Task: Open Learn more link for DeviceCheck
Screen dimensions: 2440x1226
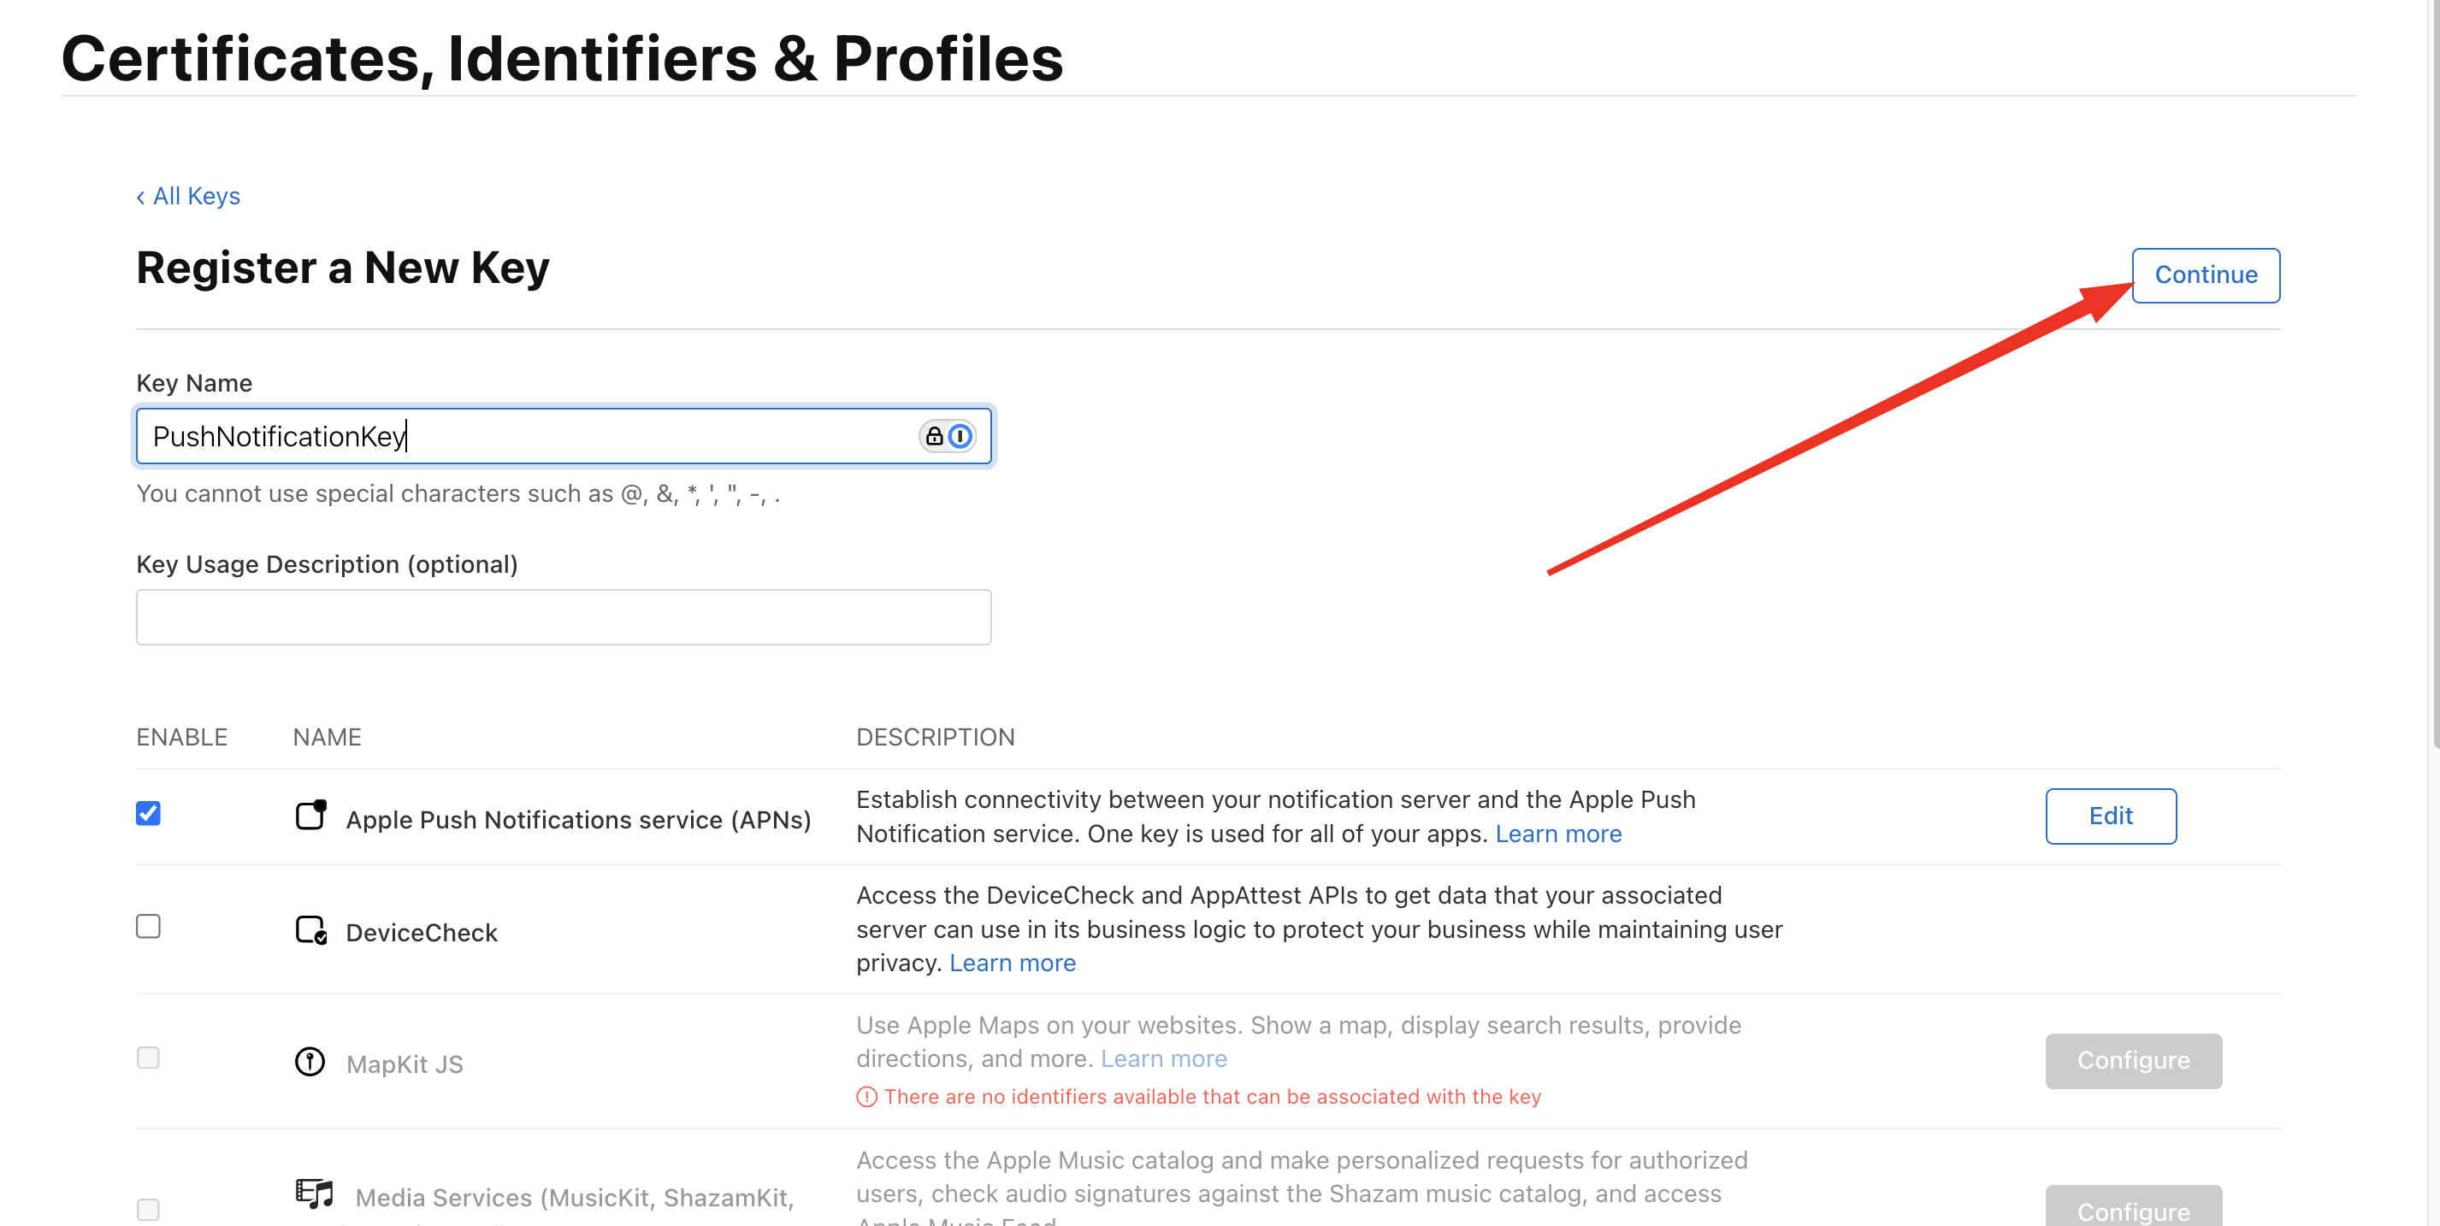Action: (1013, 963)
